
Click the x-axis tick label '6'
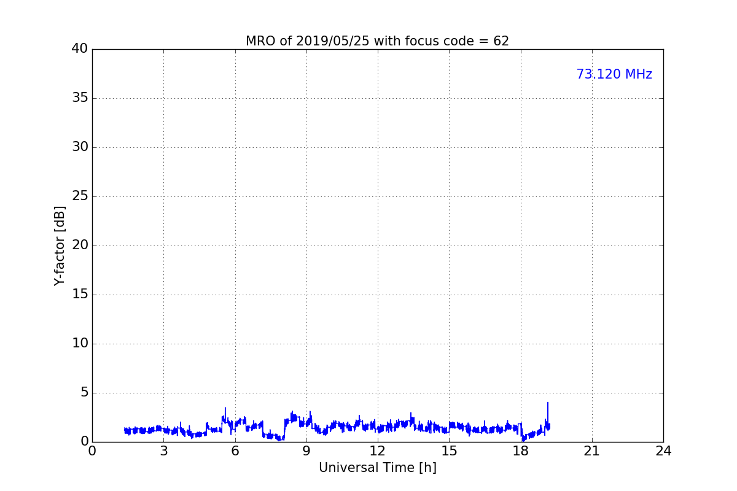pyautogui.click(x=235, y=451)
